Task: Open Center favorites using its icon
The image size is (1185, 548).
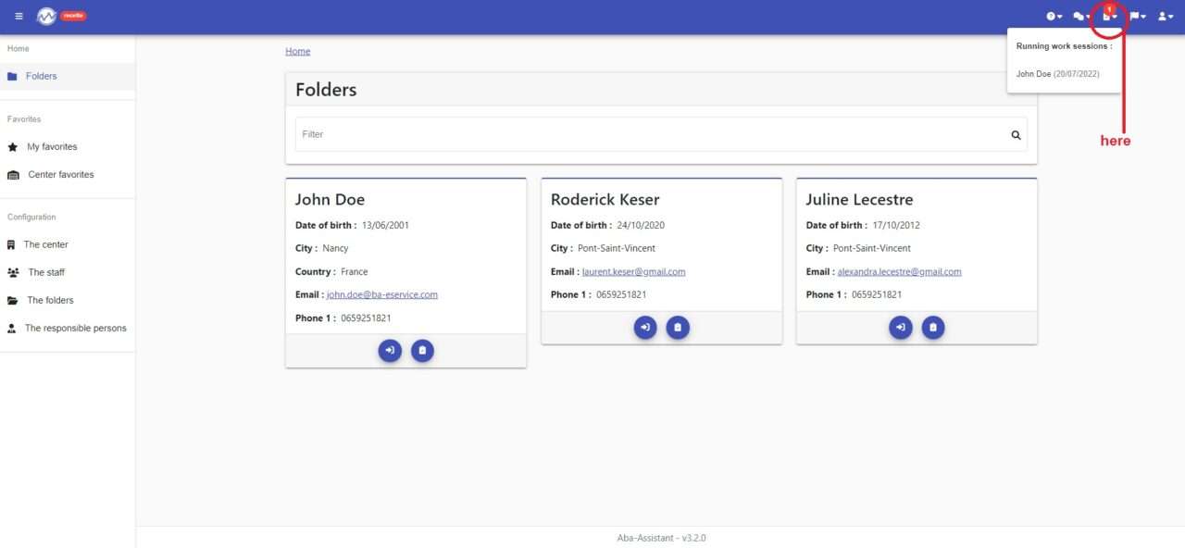Action: (15, 174)
